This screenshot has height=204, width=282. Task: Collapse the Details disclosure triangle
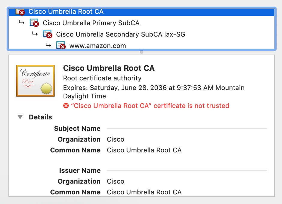click(20, 117)
